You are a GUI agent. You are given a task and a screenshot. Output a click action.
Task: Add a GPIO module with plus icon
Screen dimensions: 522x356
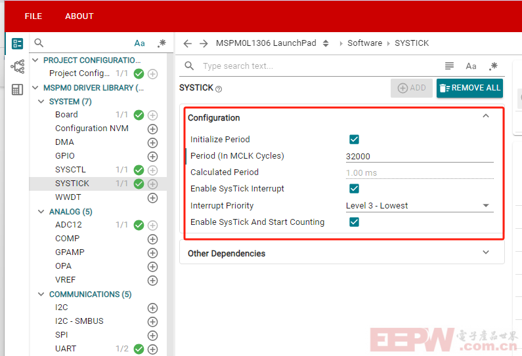(152, 157)
